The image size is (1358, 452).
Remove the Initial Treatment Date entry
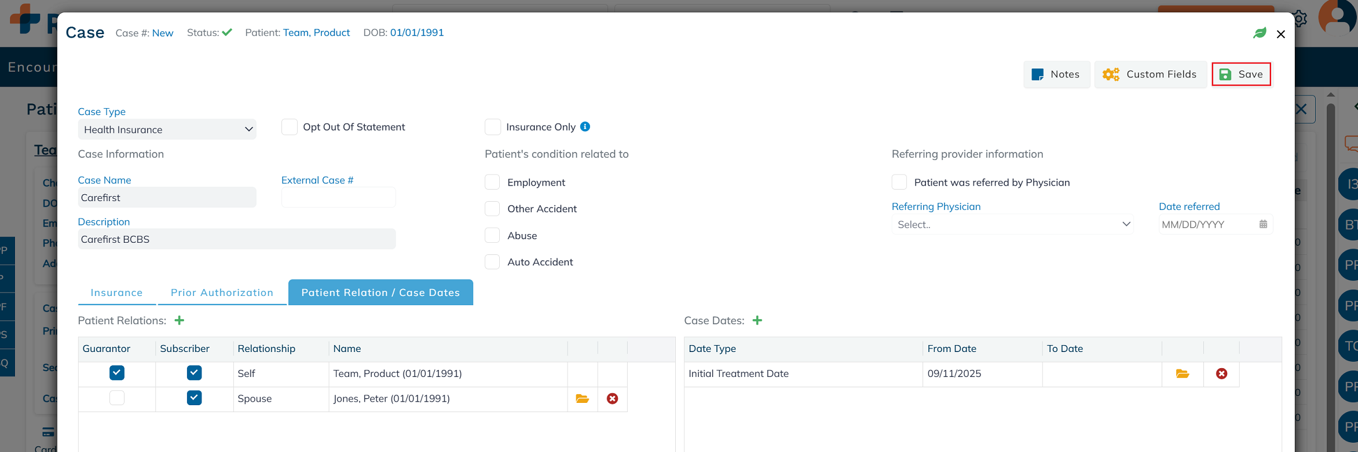tap(1221, 374)
